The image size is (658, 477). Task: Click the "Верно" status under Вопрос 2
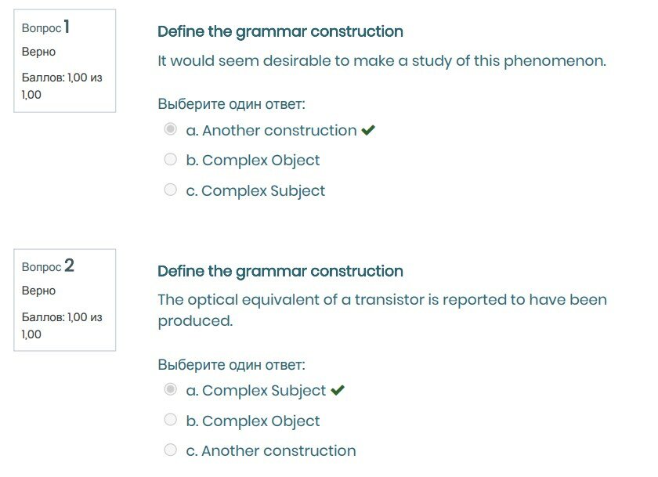point(38,291)
